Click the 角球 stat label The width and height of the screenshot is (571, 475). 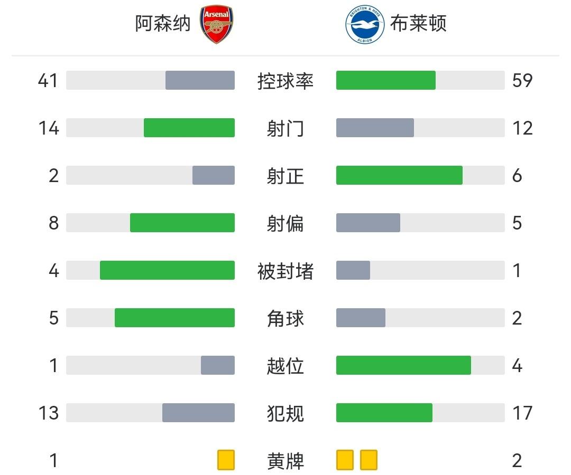click(x=285, y=318)
